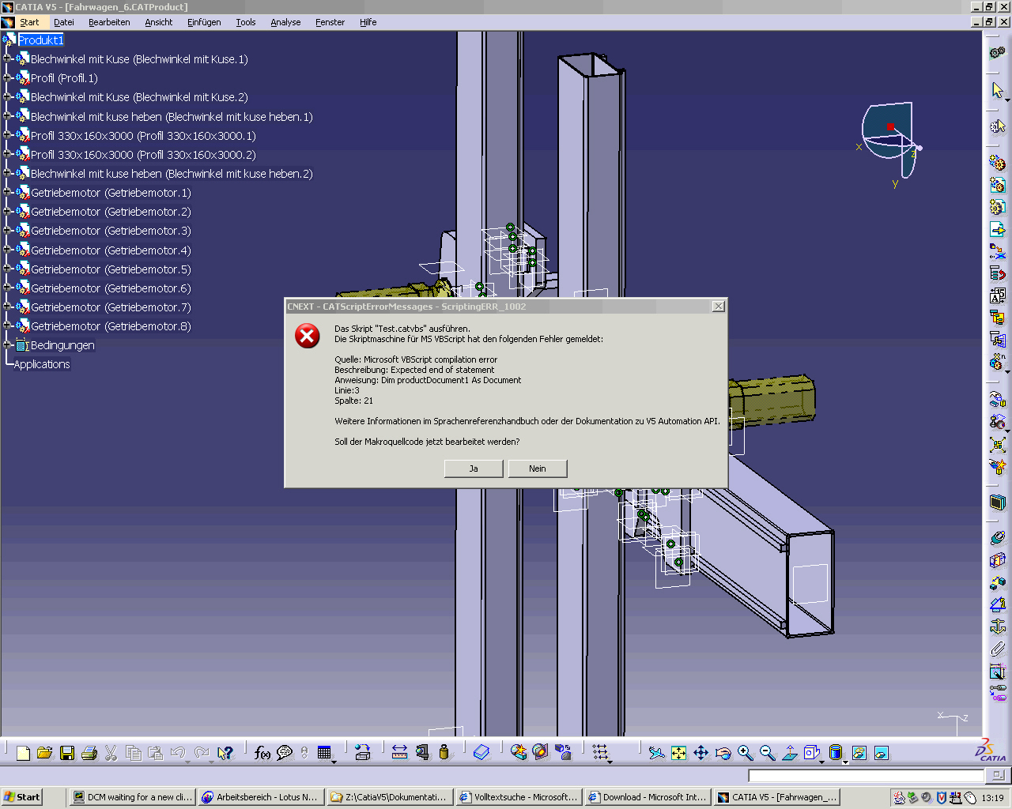
Task: Click the Measure Inertia weight icon
Action: pyautogui.click(x=444, y=753)
